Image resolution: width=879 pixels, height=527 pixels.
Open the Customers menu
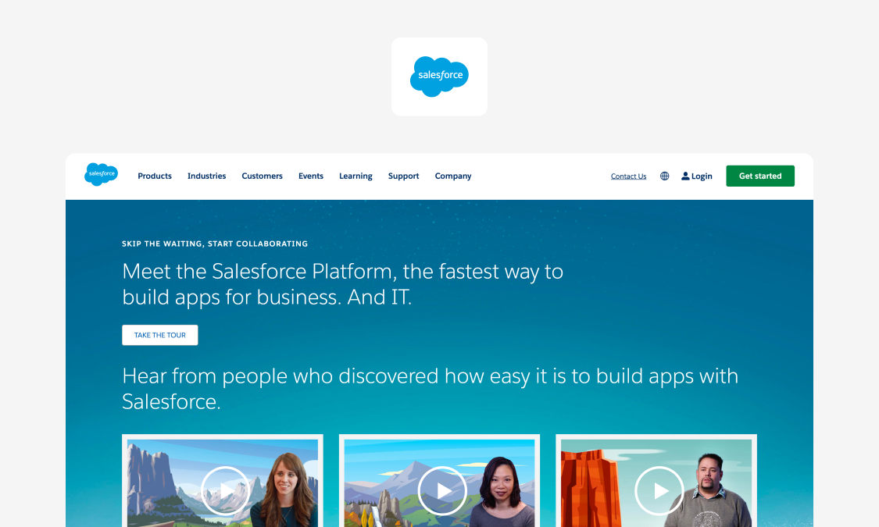coord(262,176)
